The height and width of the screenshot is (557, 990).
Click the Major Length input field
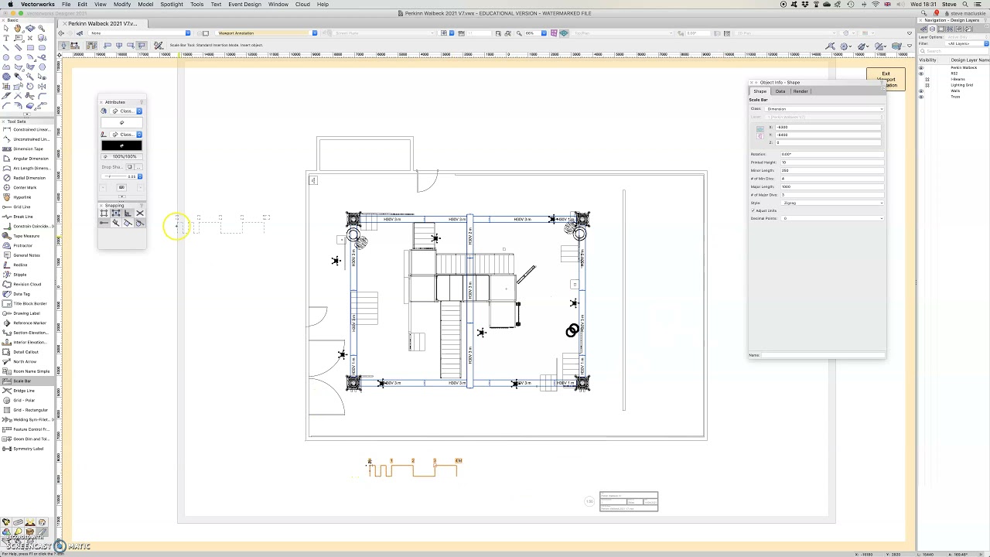pyautogui.click(x=832, y=186)
